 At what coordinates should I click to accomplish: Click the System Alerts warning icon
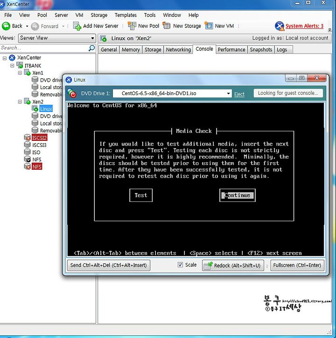pyautogui.click(x=280, y=26)
